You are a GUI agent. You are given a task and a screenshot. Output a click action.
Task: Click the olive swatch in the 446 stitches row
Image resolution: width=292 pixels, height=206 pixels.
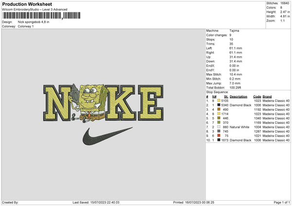click(219, 118)
